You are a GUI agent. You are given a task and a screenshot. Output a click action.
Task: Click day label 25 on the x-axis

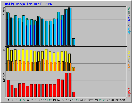point(101,100)
